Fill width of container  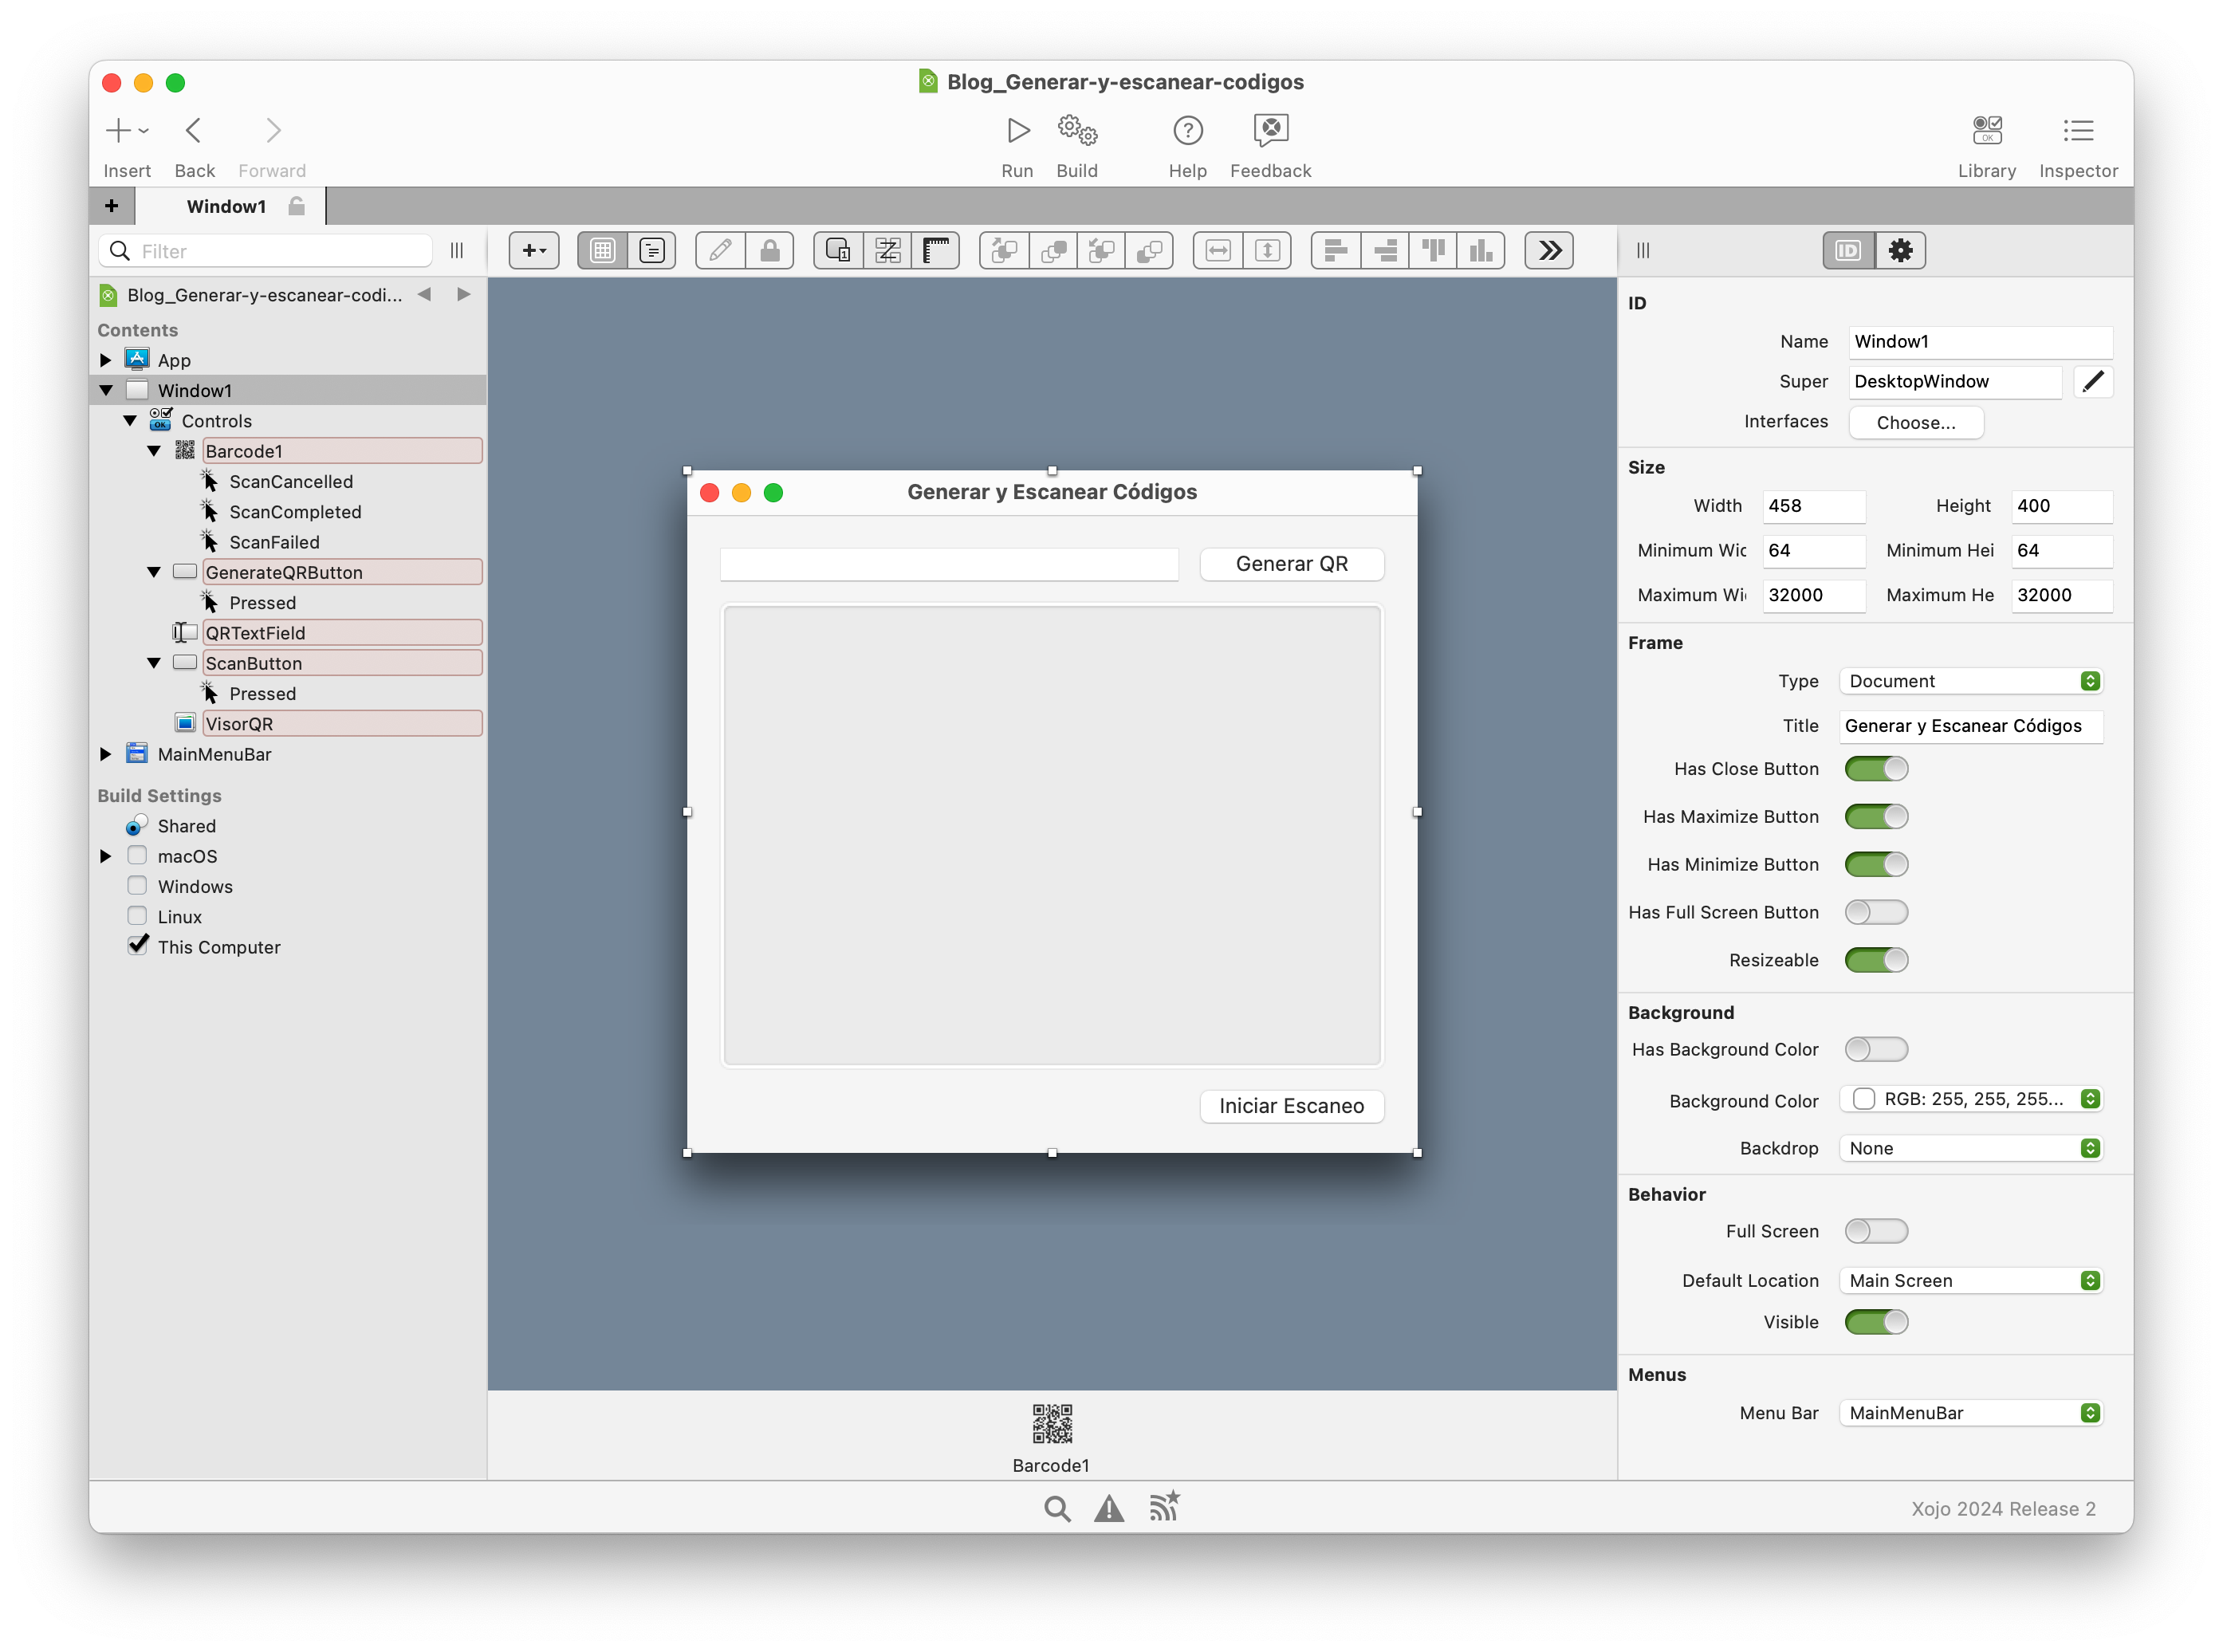[x=1218, y=250]
